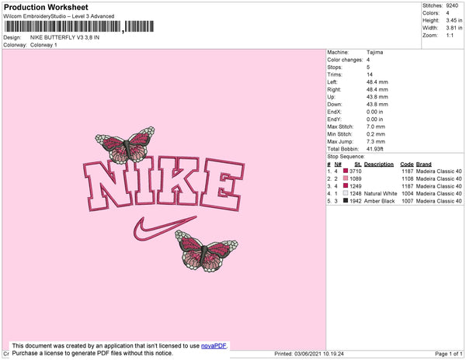The image size is (466, 360).
Task: Select the 1249 thread color swatch
Action: point(346,185)
